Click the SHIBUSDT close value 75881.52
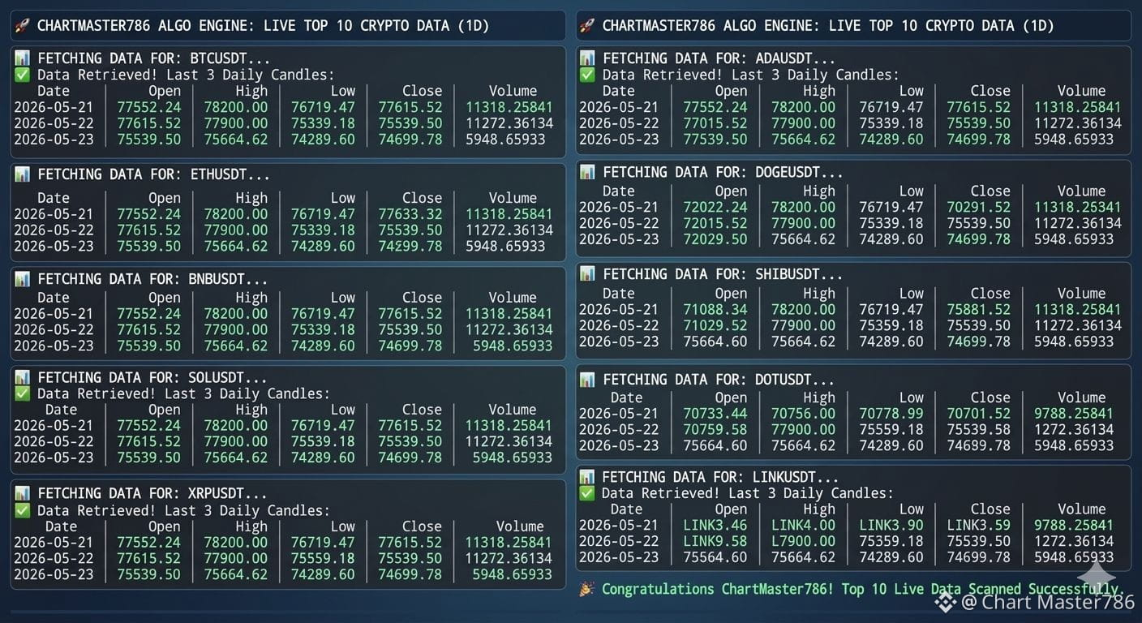 [x=979, y=309]
